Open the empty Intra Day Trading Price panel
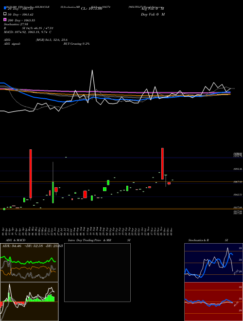 (97, 272)
